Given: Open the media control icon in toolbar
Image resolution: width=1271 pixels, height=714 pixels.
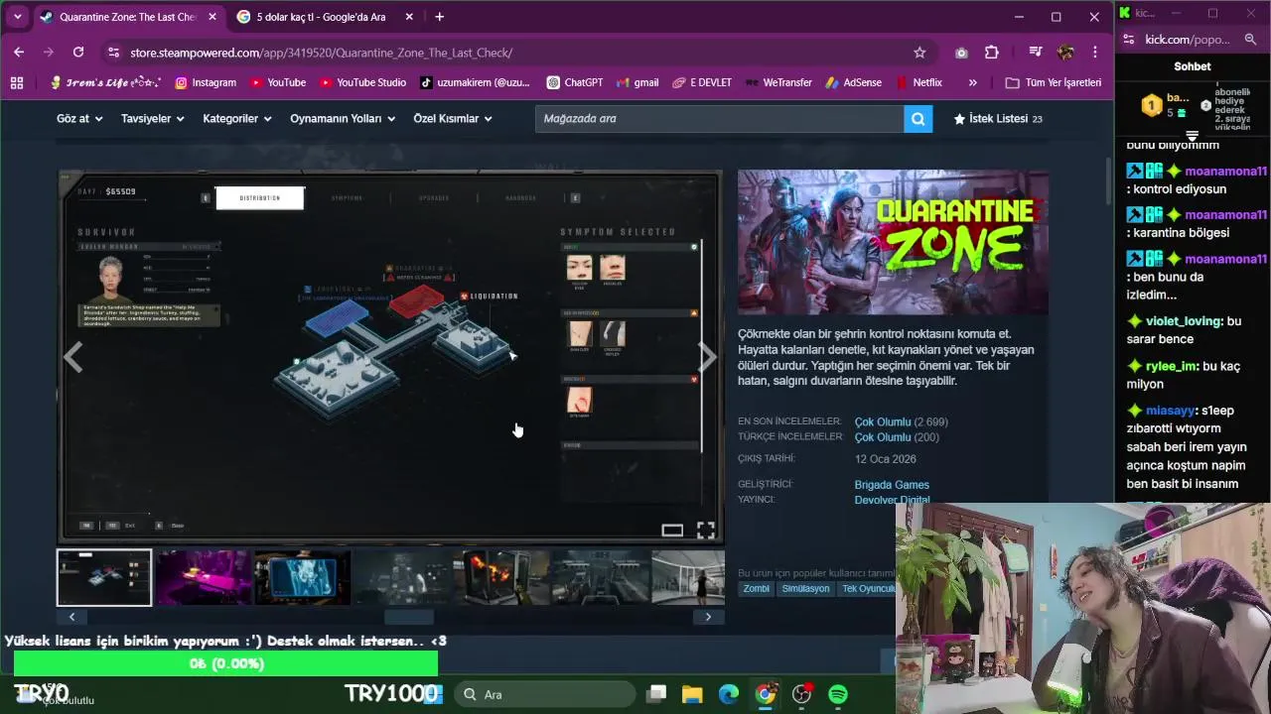Looking at the screenshot, I should click(1036, 53).
